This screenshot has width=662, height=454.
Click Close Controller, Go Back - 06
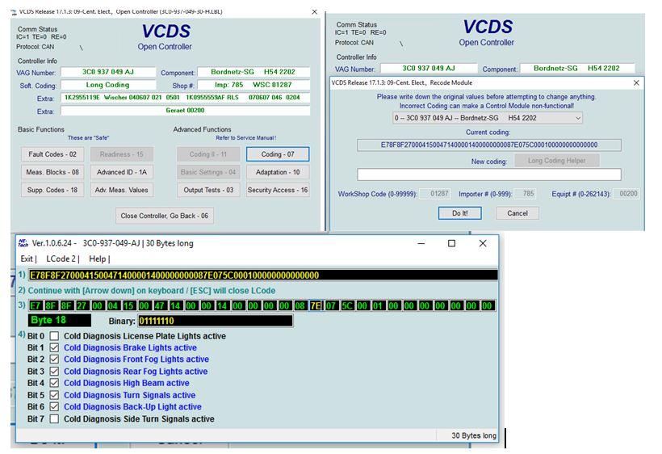164,216
